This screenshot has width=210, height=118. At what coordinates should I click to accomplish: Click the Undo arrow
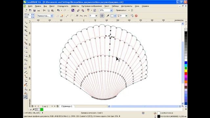[58, 10]
